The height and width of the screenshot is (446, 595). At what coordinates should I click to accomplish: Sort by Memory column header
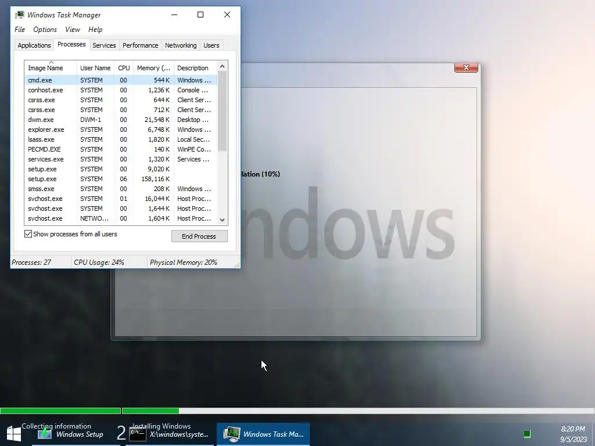153,68
